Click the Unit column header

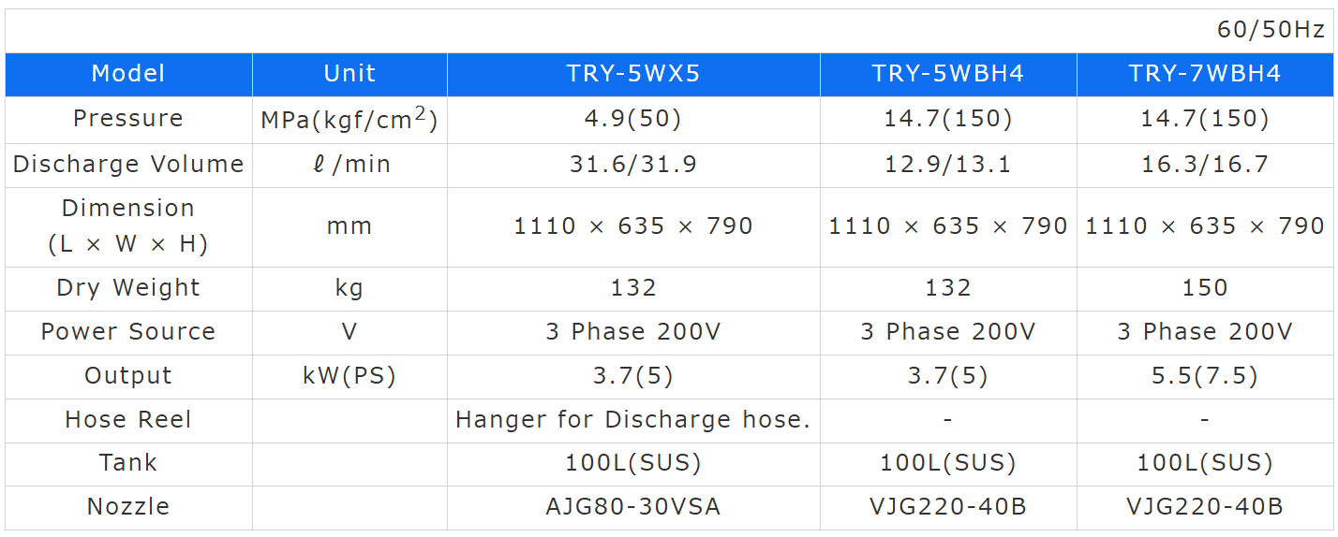point(349,74)
